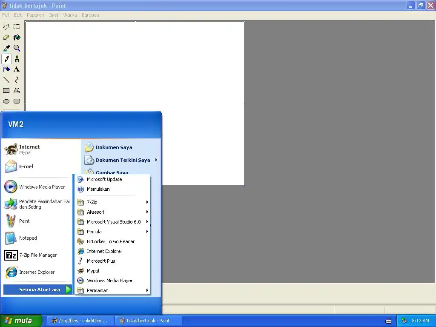Open Pendeta Pemindahan Fail dan Seting
Screen dimensions: 436x327
coord(37,204)
